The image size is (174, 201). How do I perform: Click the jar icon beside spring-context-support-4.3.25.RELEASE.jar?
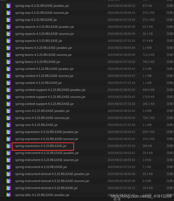(8, 104)
